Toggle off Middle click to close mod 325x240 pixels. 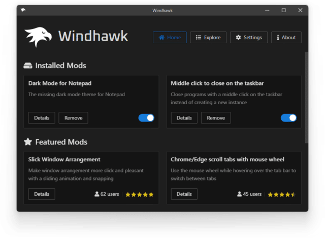point(289,118)
